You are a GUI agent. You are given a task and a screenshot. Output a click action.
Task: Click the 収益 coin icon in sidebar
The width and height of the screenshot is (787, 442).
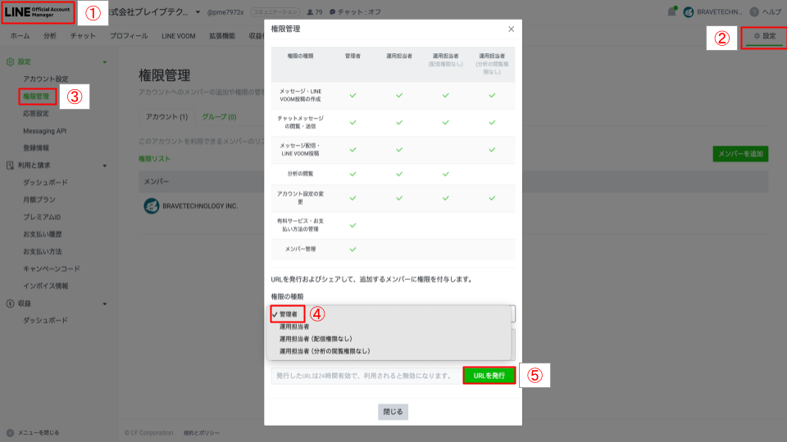pyautogui.click(x=10, y=304)
